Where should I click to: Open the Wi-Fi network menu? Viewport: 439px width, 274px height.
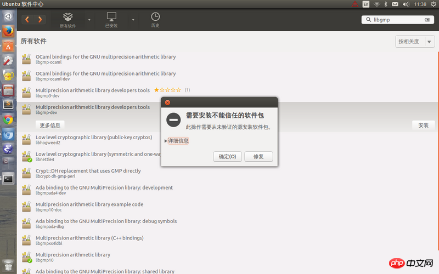[377, 4]
